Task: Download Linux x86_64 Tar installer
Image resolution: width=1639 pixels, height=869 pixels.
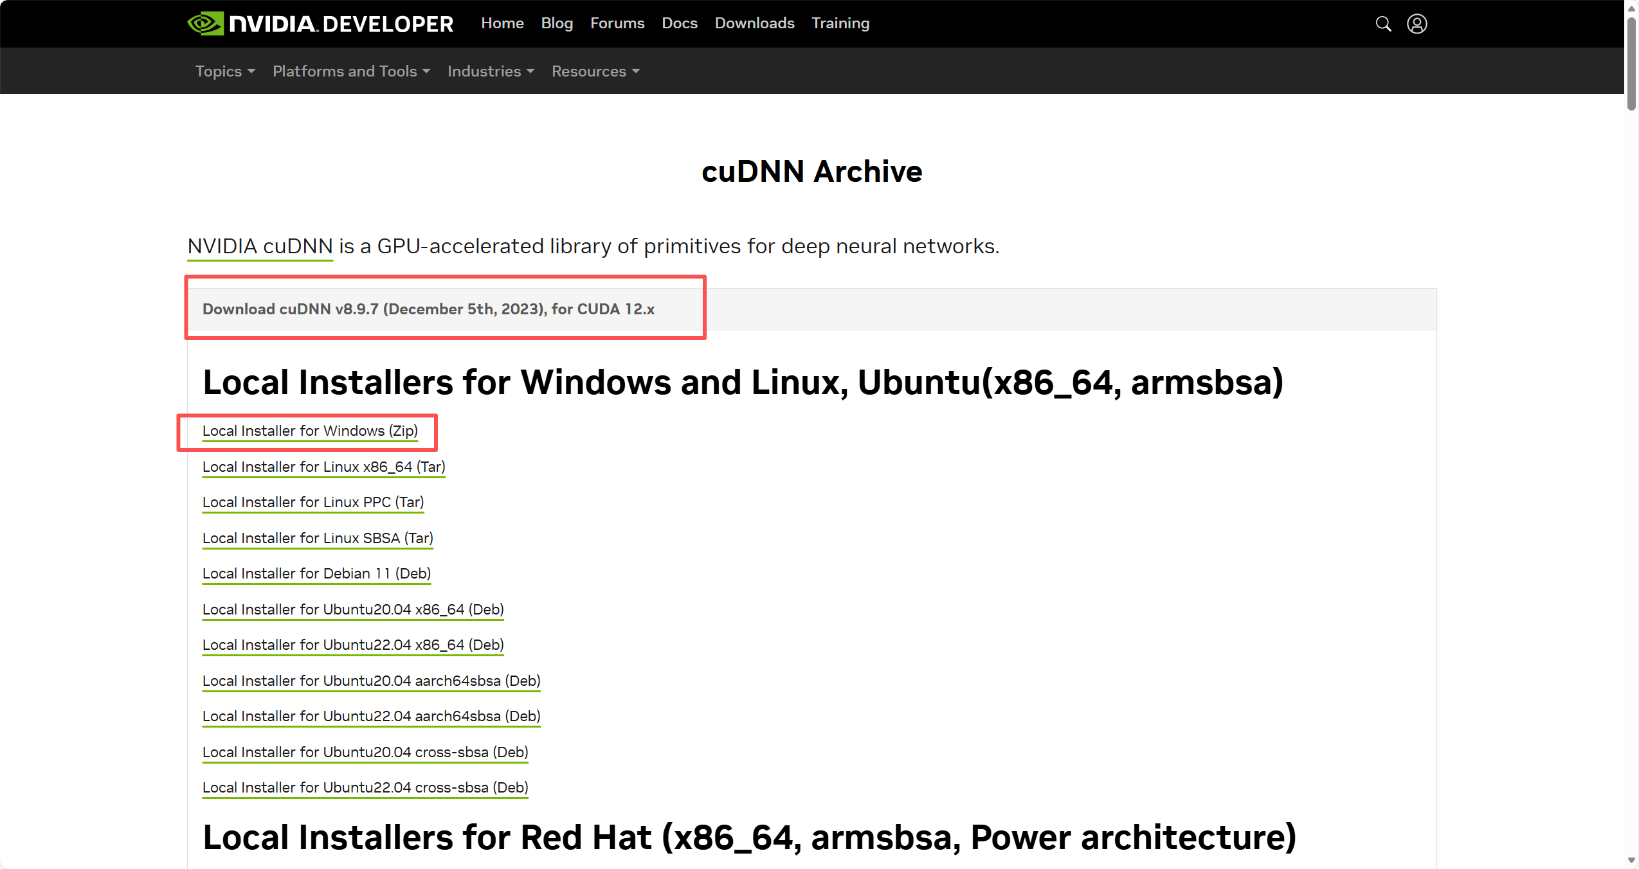Action: (x=323, y=467)
